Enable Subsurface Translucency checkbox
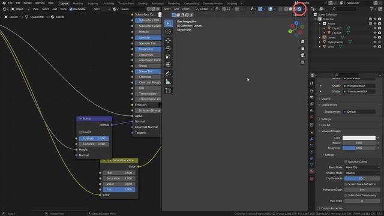This screenshot has height=216, width=384. coord(346,195)
